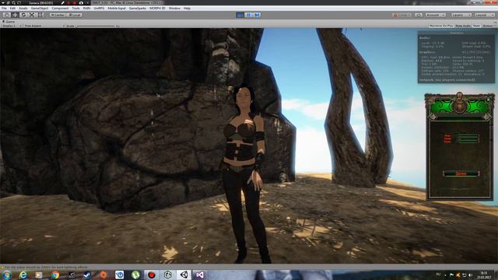498x280 pixels.
Task: Select the Rotate tool in toolbar
Action: (x=23, y=15)
